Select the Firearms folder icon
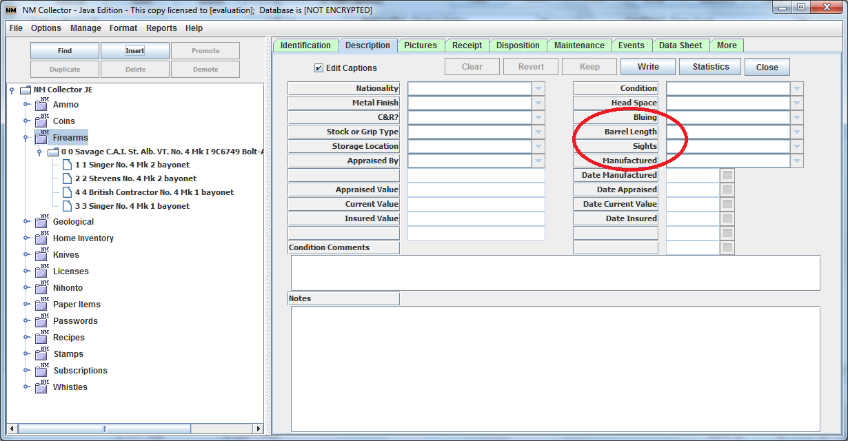The height and width of the screenshot is (441, 848). click(x=41, y=137)
